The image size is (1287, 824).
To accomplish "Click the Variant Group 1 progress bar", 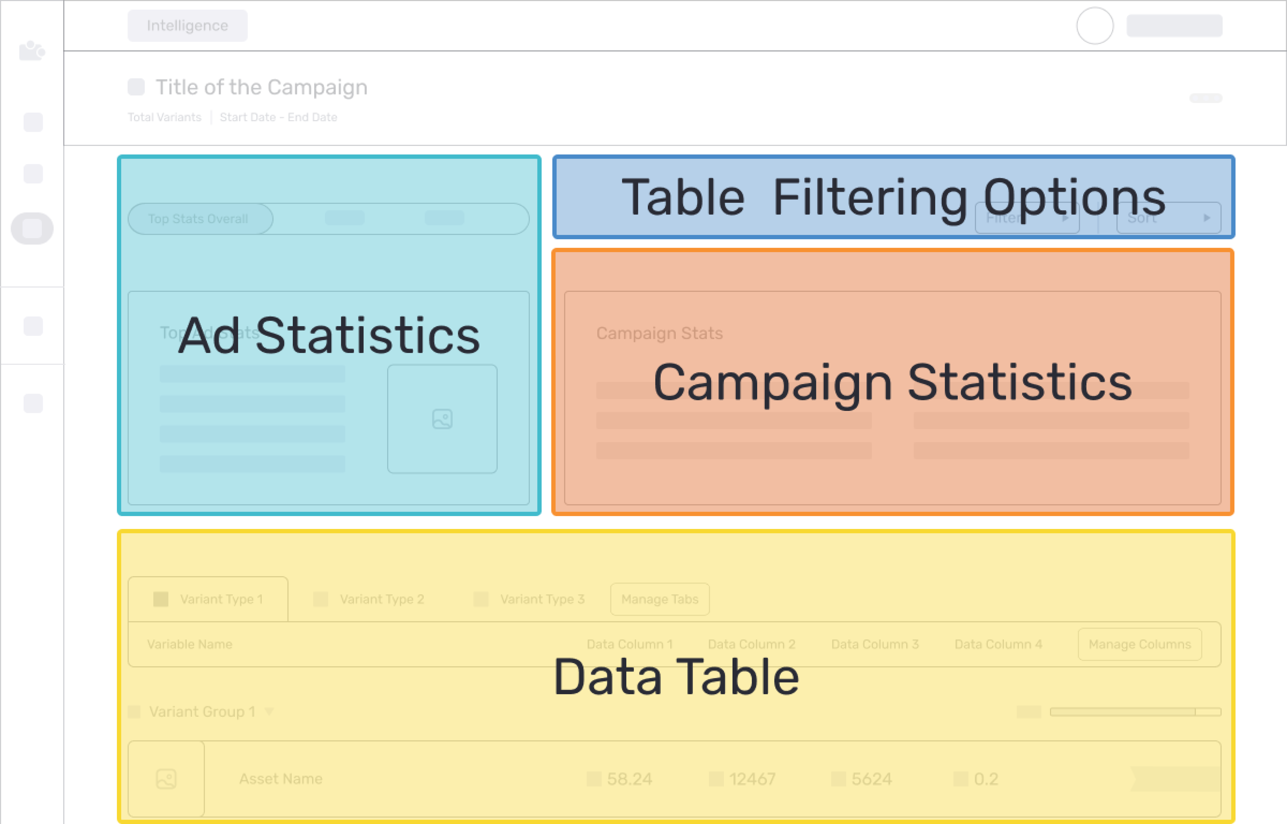I will [1135, 712].
